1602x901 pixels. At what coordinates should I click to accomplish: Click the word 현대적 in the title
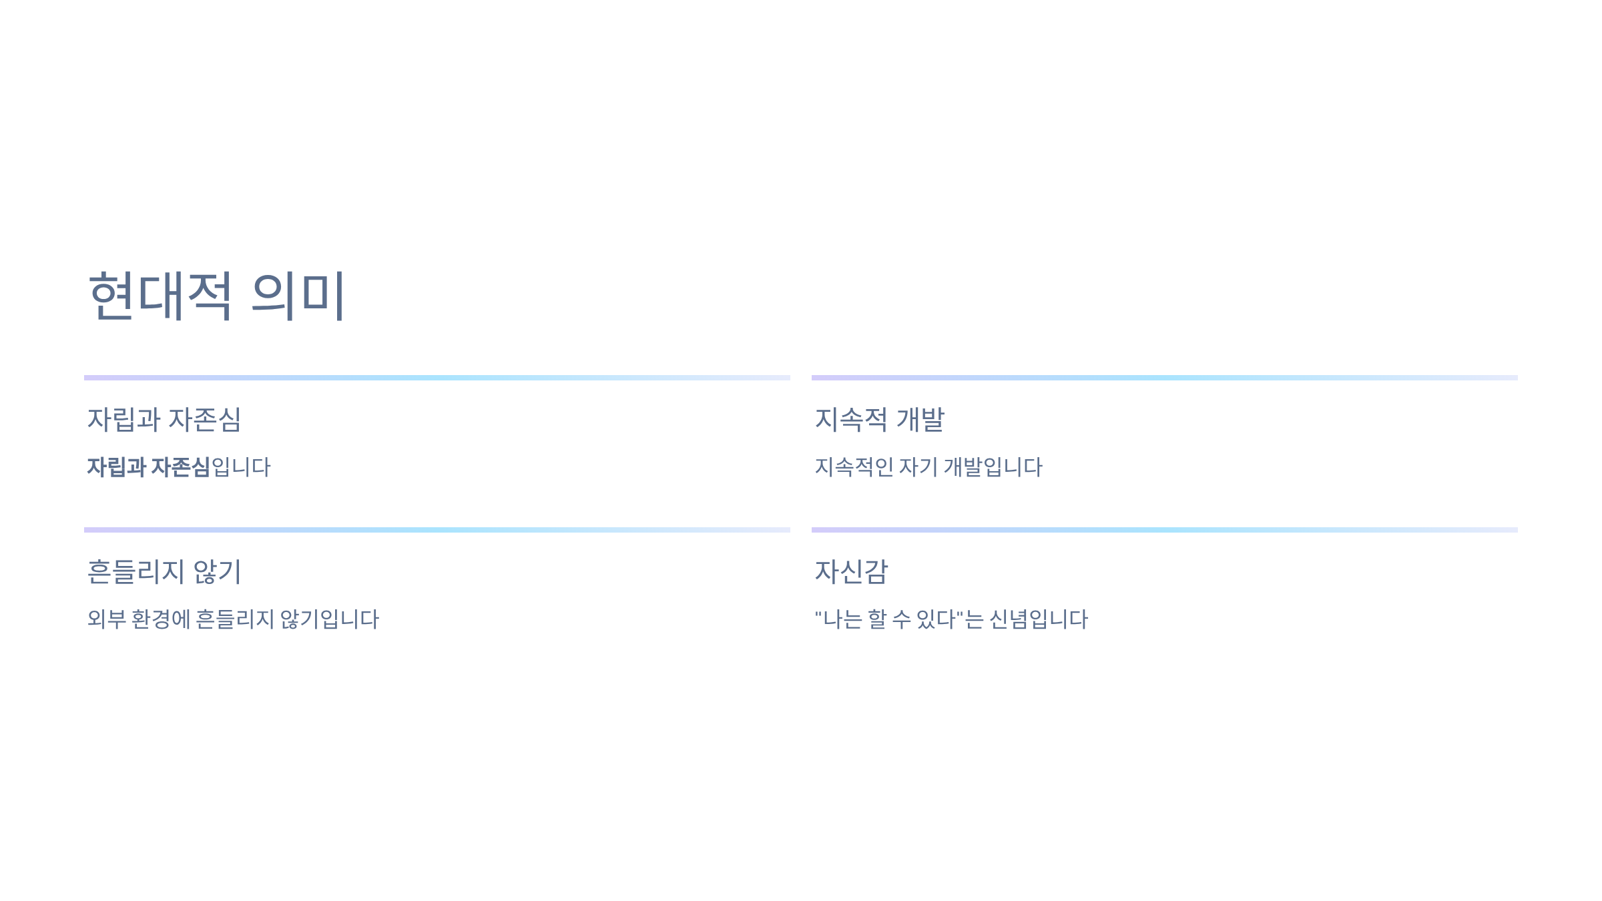pos(160,295)
